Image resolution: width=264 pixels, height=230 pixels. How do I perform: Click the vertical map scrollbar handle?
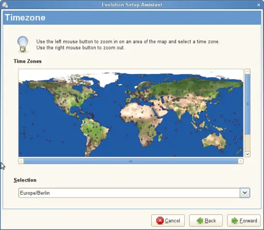click(x=248, y=104)
